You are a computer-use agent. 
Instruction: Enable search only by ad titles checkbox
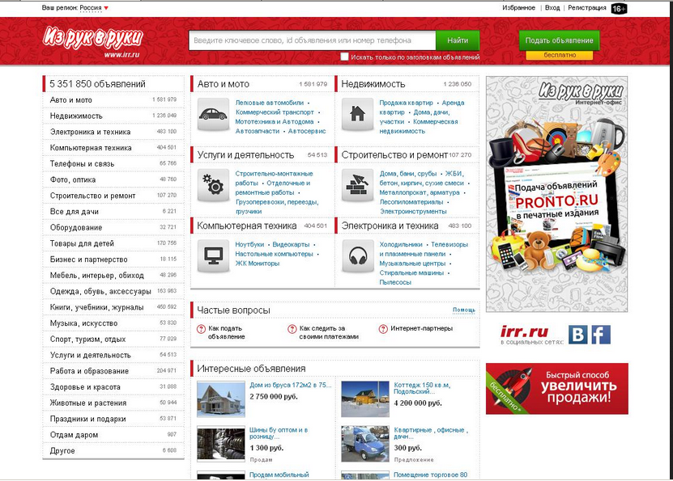pos(344,57)
